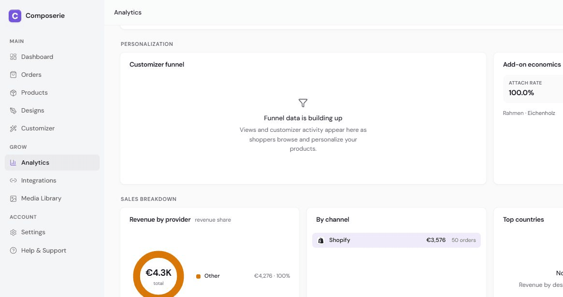Click the "Funnel data is building up" message

[303, 118]
